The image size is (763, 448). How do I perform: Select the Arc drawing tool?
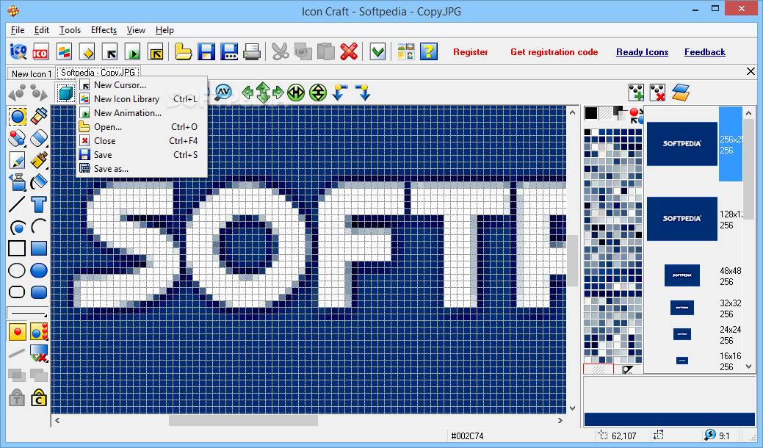pos(39,226)
